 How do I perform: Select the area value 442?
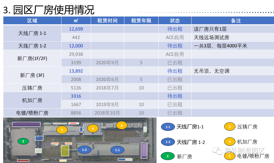point(76,37)
